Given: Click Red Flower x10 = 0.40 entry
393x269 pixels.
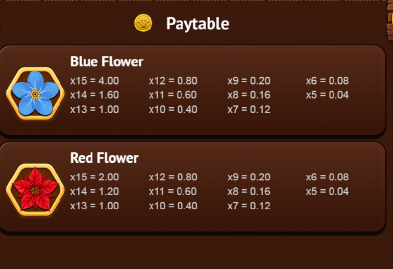Looking at the screenshot, I should (173, 206).
